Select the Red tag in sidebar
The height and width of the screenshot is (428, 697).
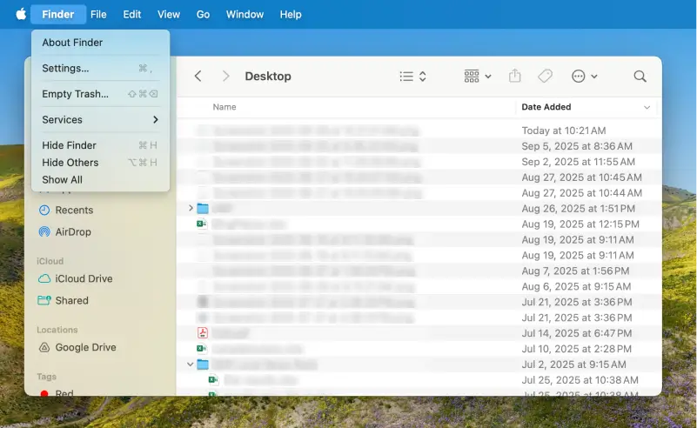64,393
